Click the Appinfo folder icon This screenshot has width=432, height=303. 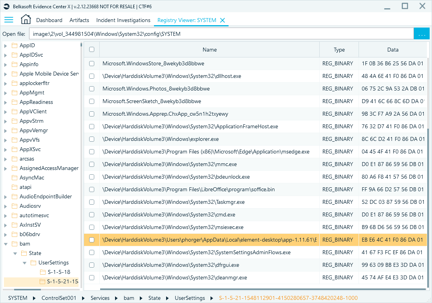(15, 64)
